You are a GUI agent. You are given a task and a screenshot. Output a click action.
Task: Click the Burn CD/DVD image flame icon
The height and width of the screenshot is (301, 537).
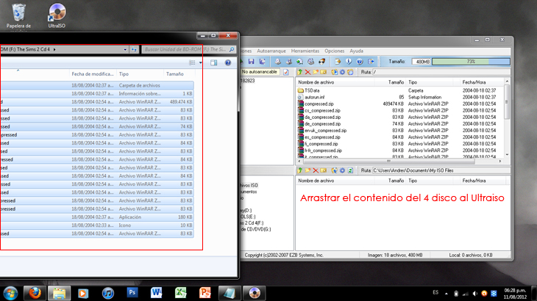pos(321,62)
